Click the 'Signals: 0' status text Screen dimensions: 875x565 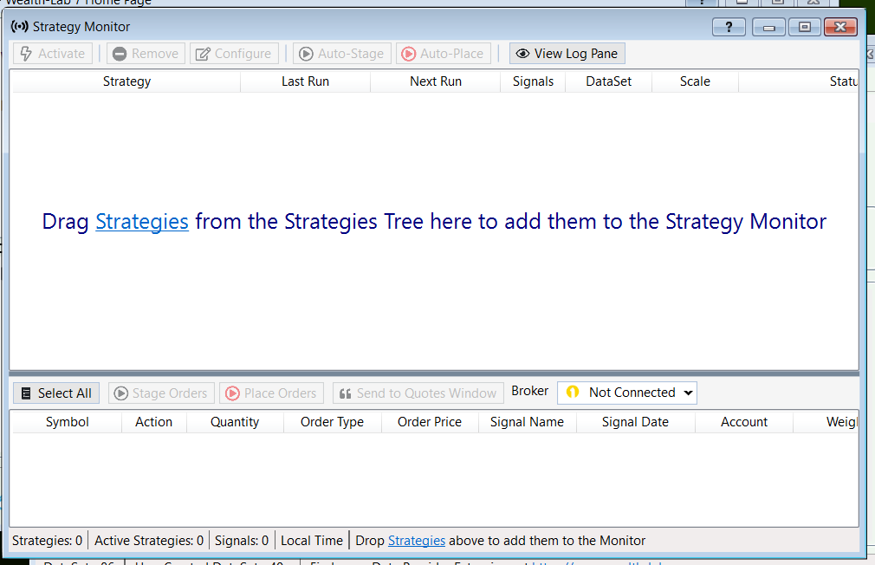point(242,541)
